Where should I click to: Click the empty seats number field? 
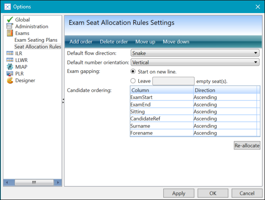[173, 81]
